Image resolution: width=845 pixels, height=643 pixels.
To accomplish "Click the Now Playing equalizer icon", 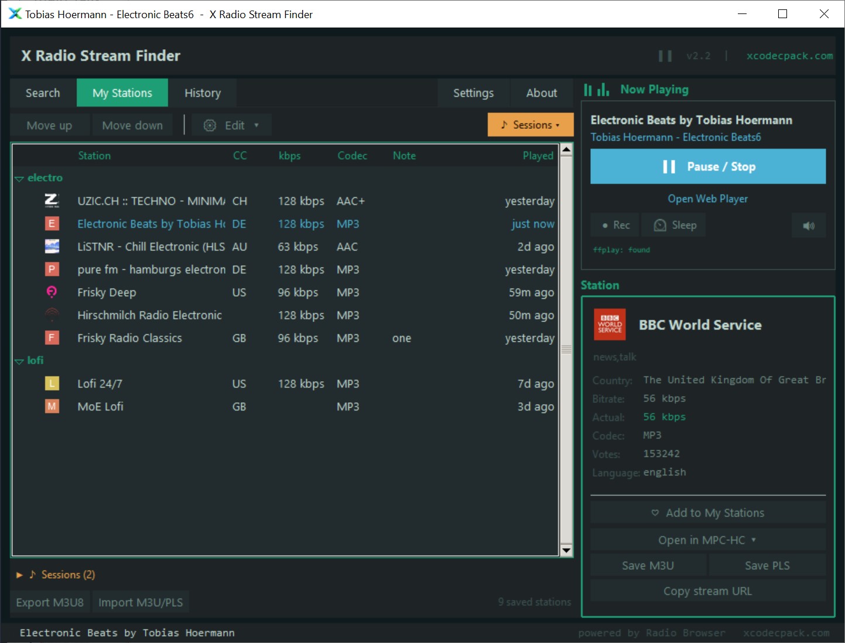I will tap(597, 90).
